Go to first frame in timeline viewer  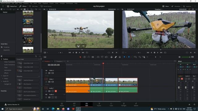148,53
